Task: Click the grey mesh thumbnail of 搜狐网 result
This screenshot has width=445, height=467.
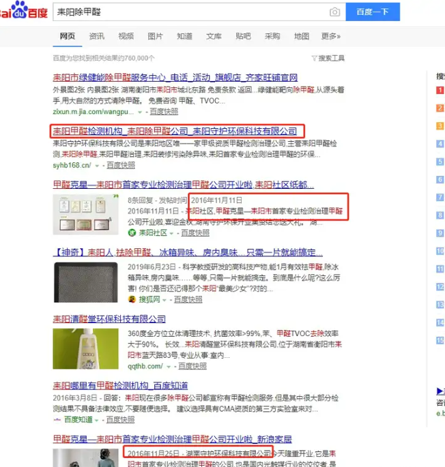Action: pos(85,282)
